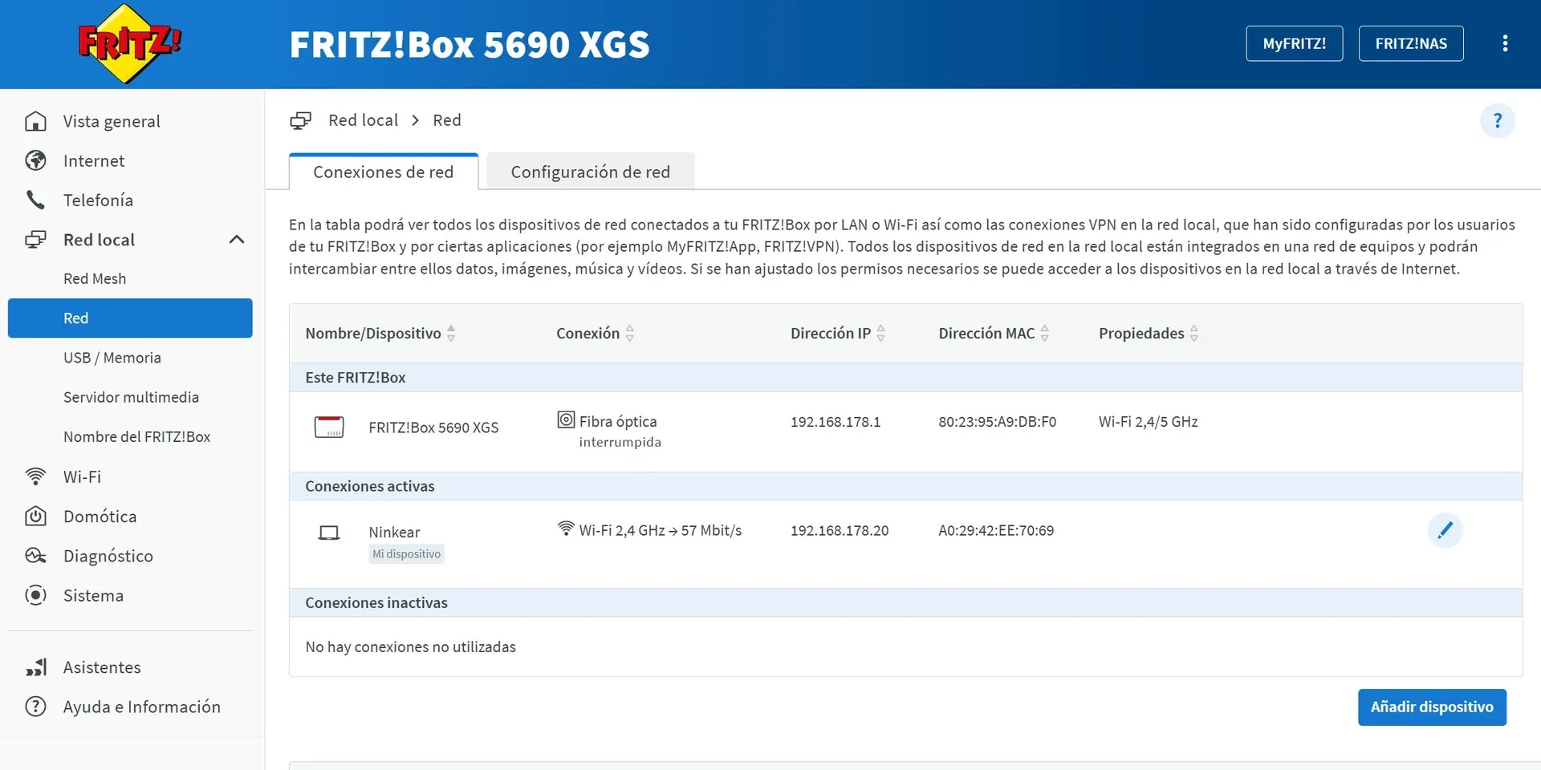Click the blue help question mark
1541x770 pixels.
[x=1498, y=120]
